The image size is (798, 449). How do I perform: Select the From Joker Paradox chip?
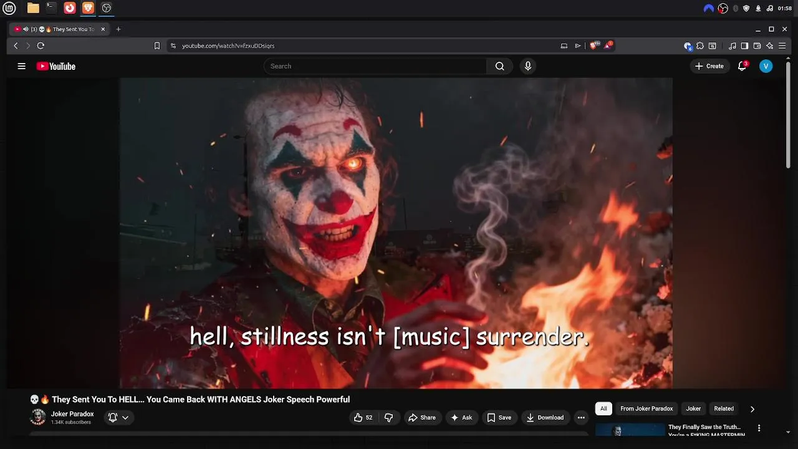(647, 408)
